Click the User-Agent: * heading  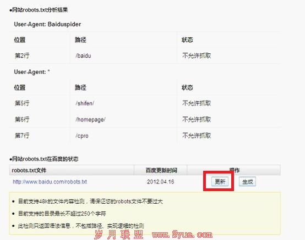32,72
